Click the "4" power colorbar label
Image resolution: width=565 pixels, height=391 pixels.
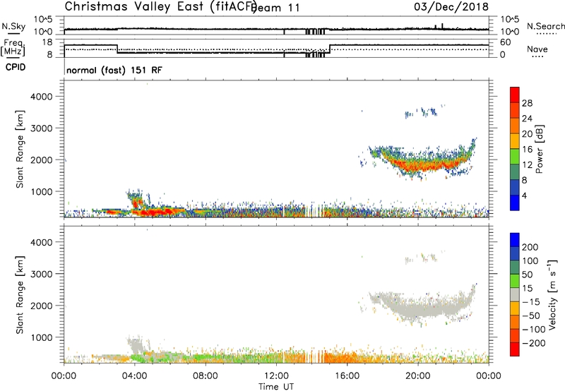coord(525,196)
